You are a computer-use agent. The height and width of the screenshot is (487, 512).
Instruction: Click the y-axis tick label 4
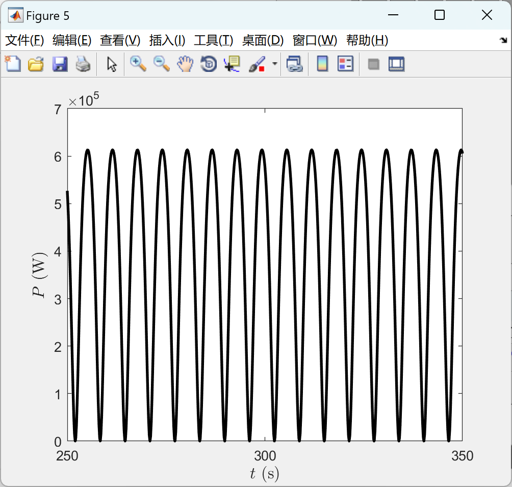58,252
